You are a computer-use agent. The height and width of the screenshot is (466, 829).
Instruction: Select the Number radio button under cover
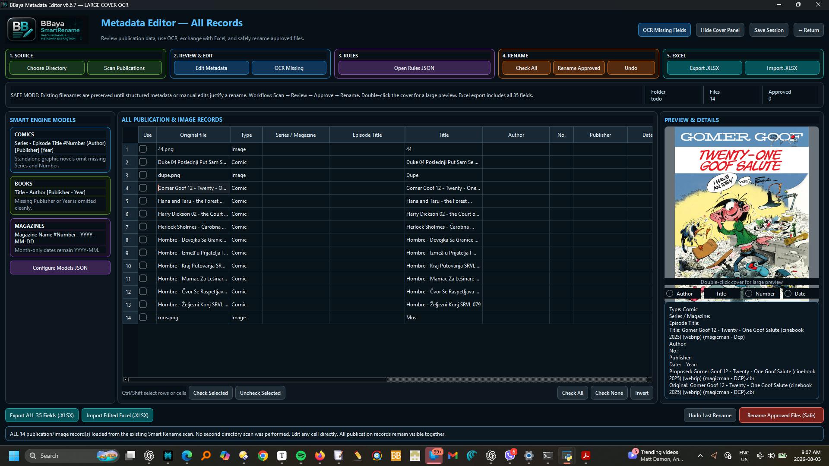(749, 293)
